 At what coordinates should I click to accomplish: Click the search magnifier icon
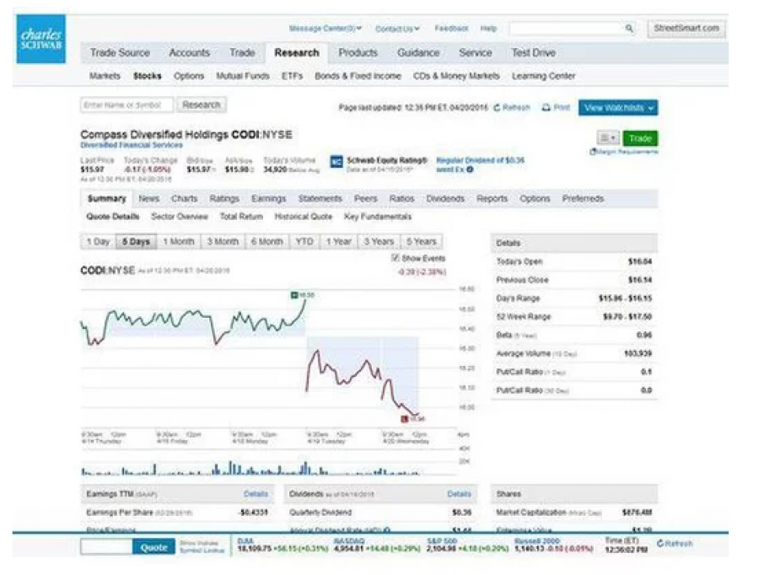coord(629,28)
